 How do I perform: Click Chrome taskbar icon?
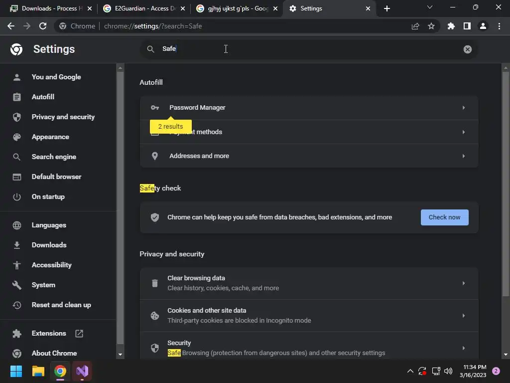click(x=60, y=371)
